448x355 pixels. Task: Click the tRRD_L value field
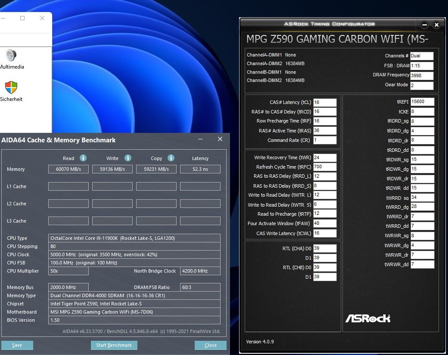[325, 176]
